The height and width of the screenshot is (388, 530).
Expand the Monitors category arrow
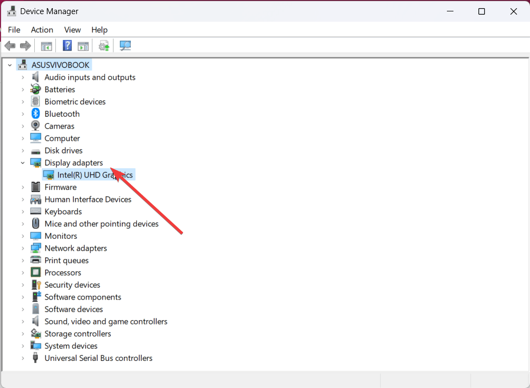[23, 236]
